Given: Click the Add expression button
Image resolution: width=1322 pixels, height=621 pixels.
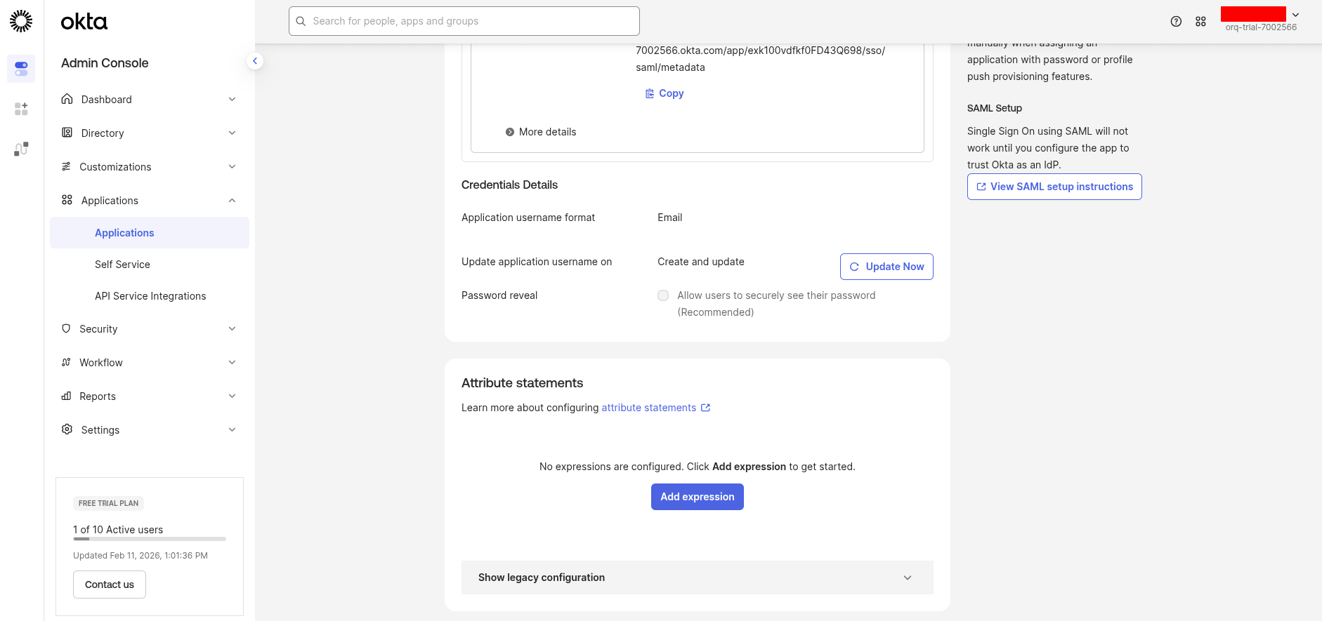Looking at the screenshot, I should [697, 497].
